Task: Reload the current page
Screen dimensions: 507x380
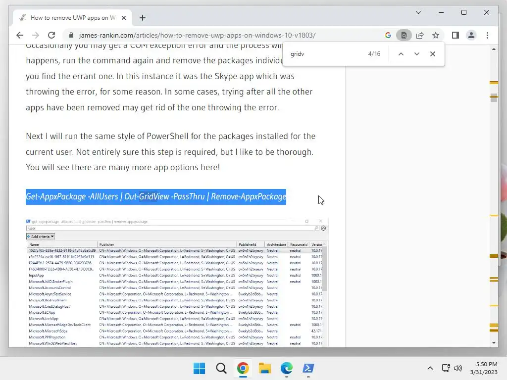Action: (51, 35)
